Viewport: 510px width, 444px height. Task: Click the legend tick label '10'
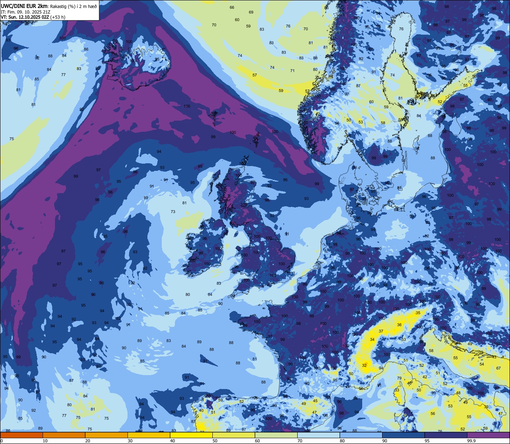pos(45,441)
